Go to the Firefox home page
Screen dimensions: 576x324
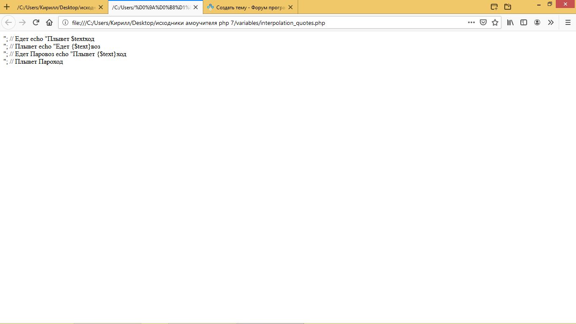click(49, 22)
